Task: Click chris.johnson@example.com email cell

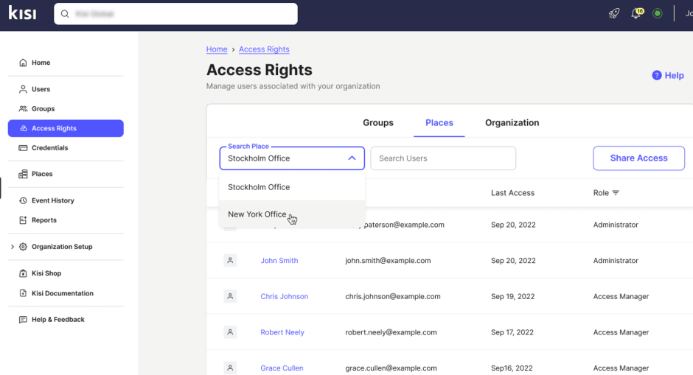Action: pos(393,296)
